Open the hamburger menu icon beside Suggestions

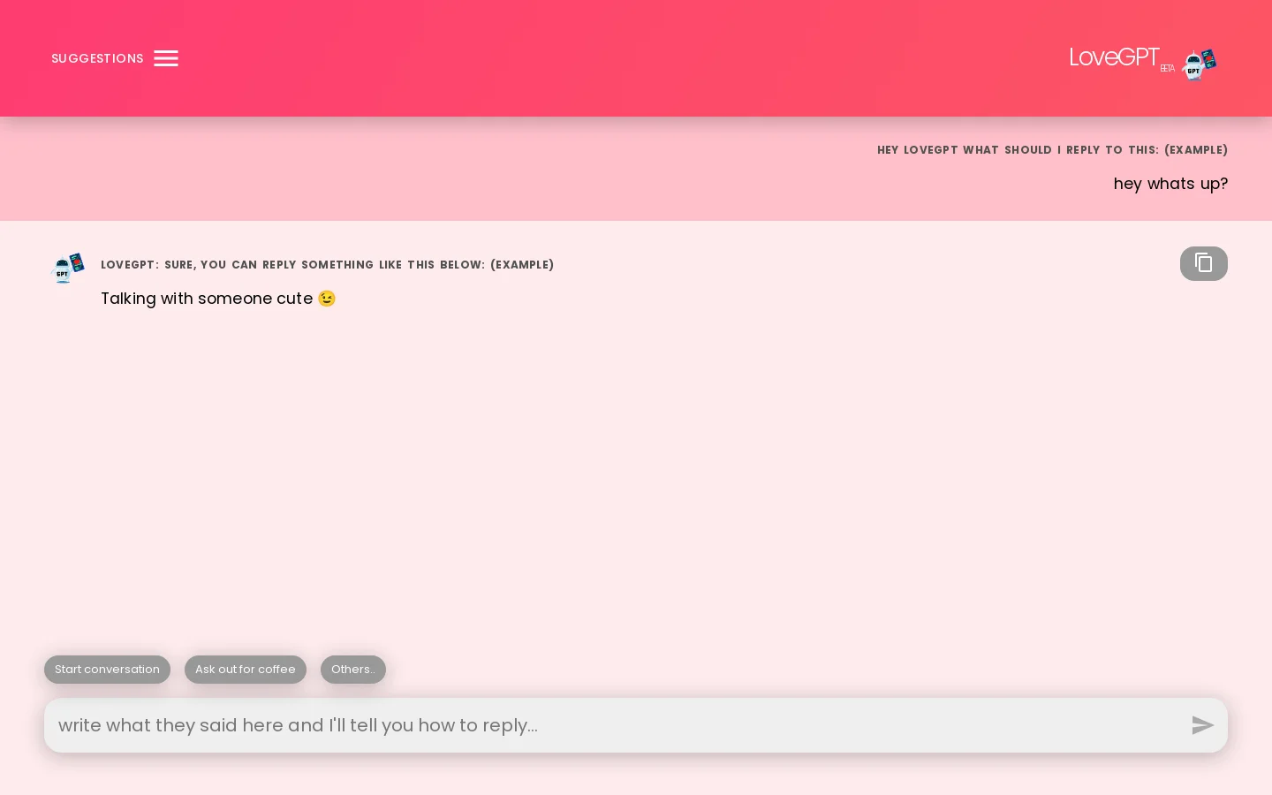166,58
